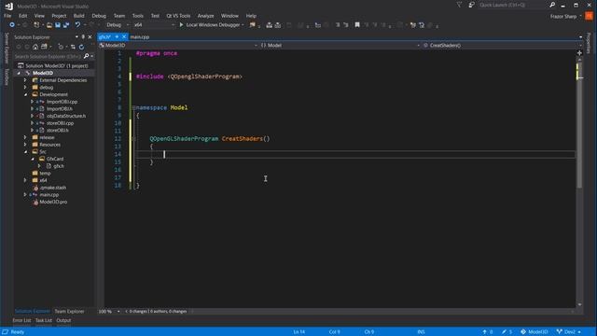Image resolution: width=597 pixels, height=336 pixels.
Task: Open the Server Explorer side tab
Action: [x=7, y=49]
